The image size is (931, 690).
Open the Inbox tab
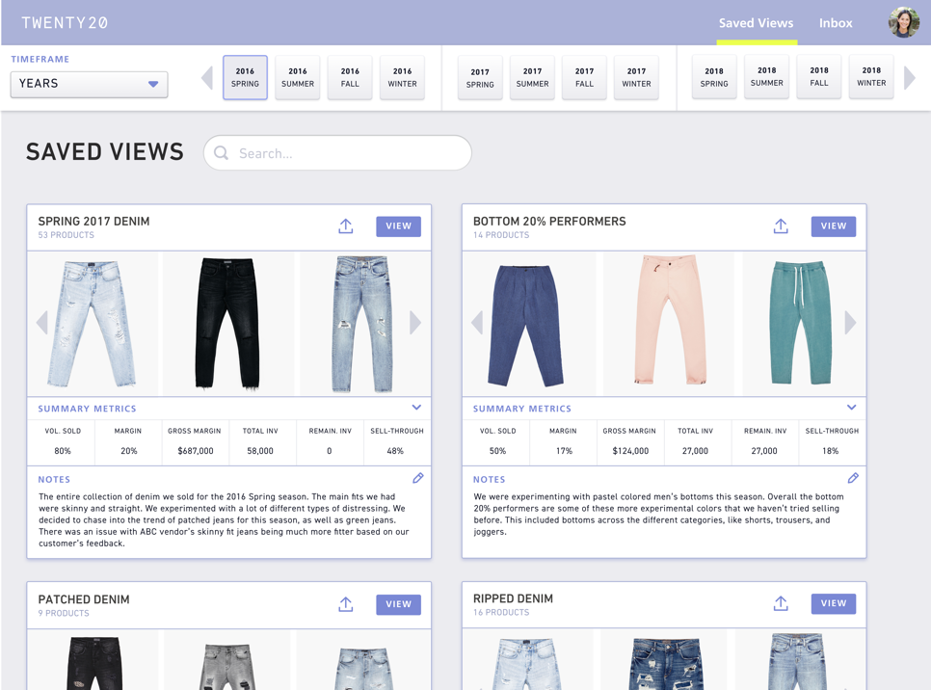pyautogui.click(x=836, y=23)
